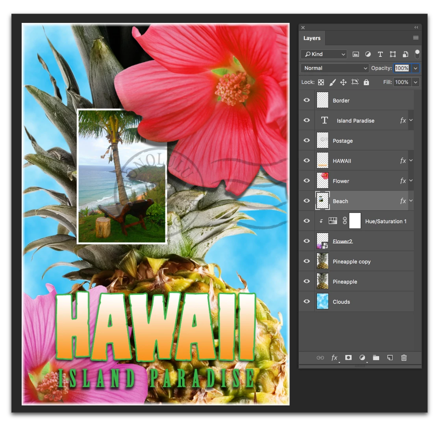Select the Border layer name
This screenshot has width=439, height=426.
341,101
